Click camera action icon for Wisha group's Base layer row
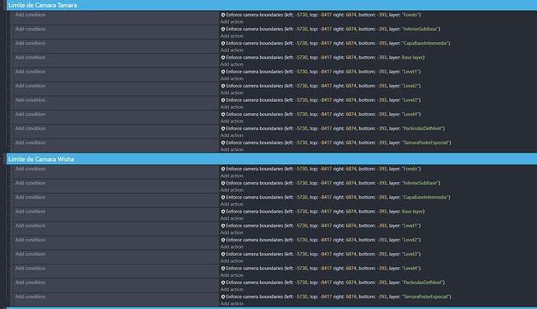The width and height of the screenshot is (537, 309). (x=223, y=212)
